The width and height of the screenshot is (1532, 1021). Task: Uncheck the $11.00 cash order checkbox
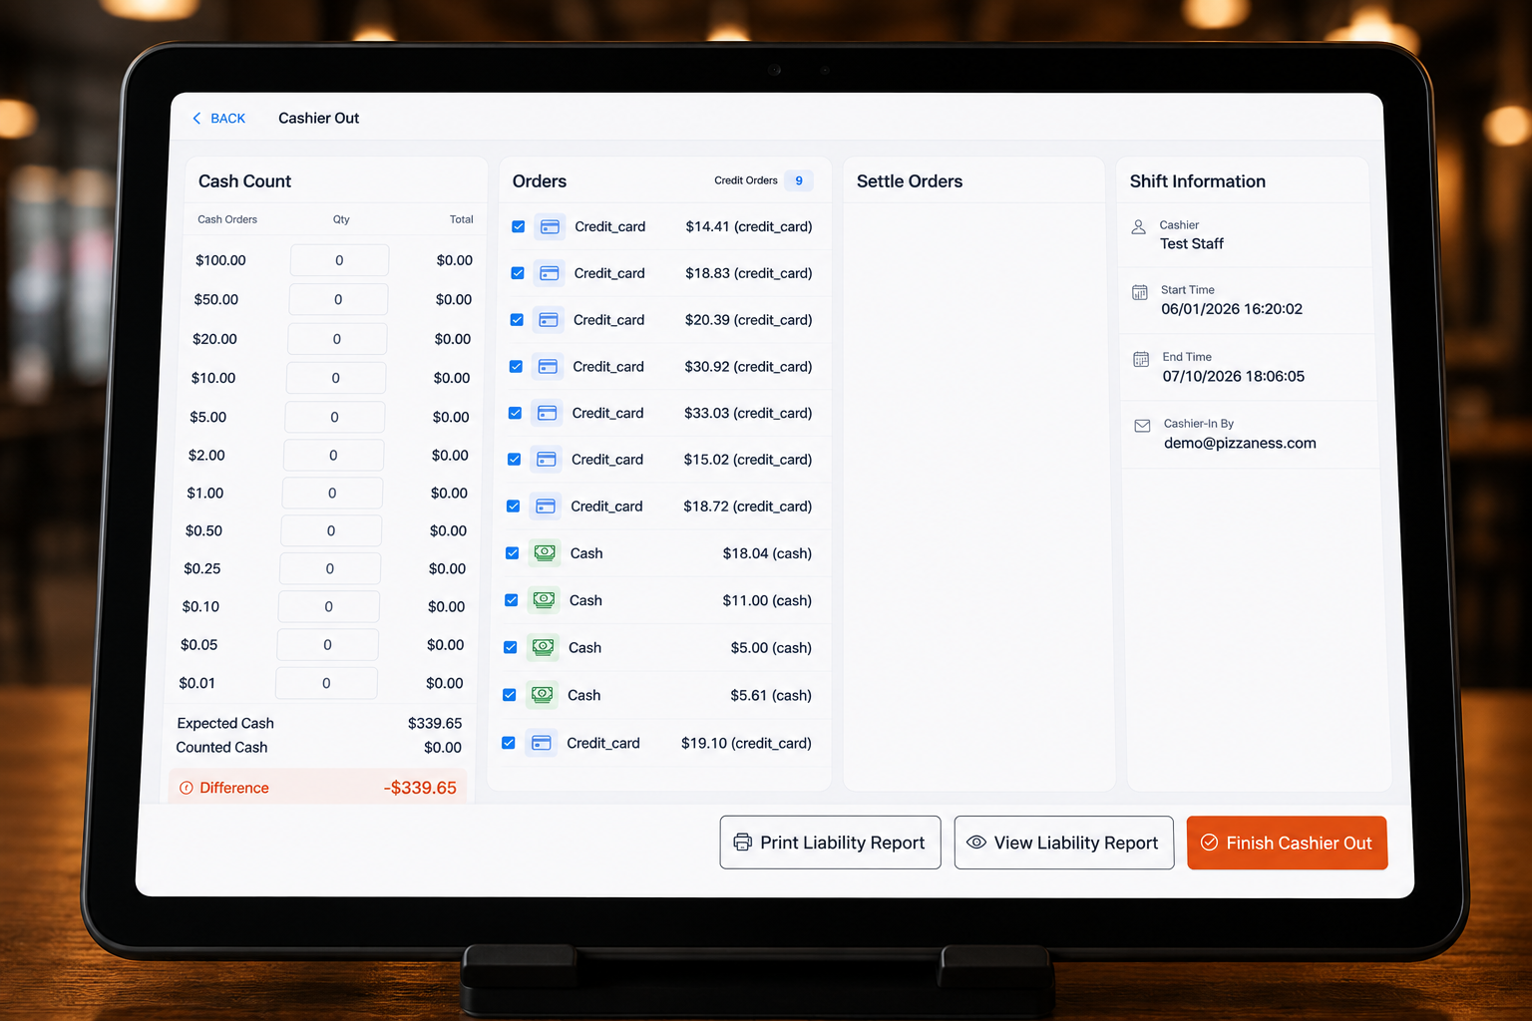coord(512,600)
